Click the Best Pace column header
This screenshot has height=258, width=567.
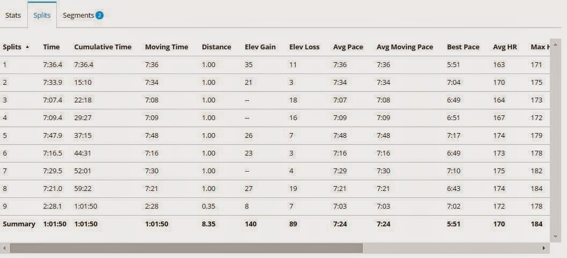point(463,47)
